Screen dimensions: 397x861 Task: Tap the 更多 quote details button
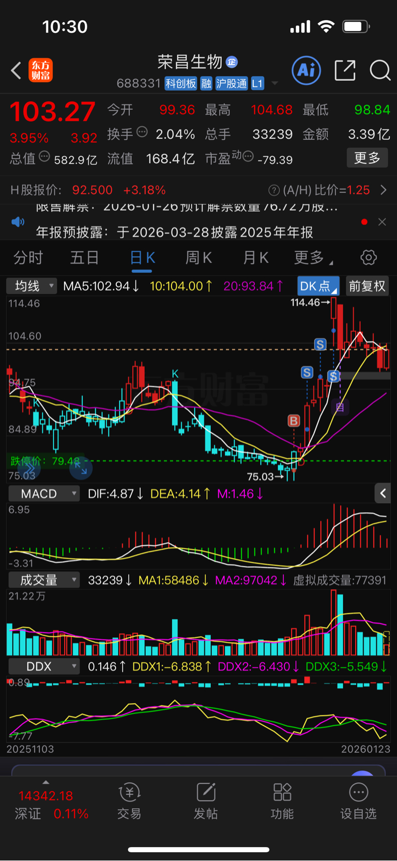tap(367, 158)
